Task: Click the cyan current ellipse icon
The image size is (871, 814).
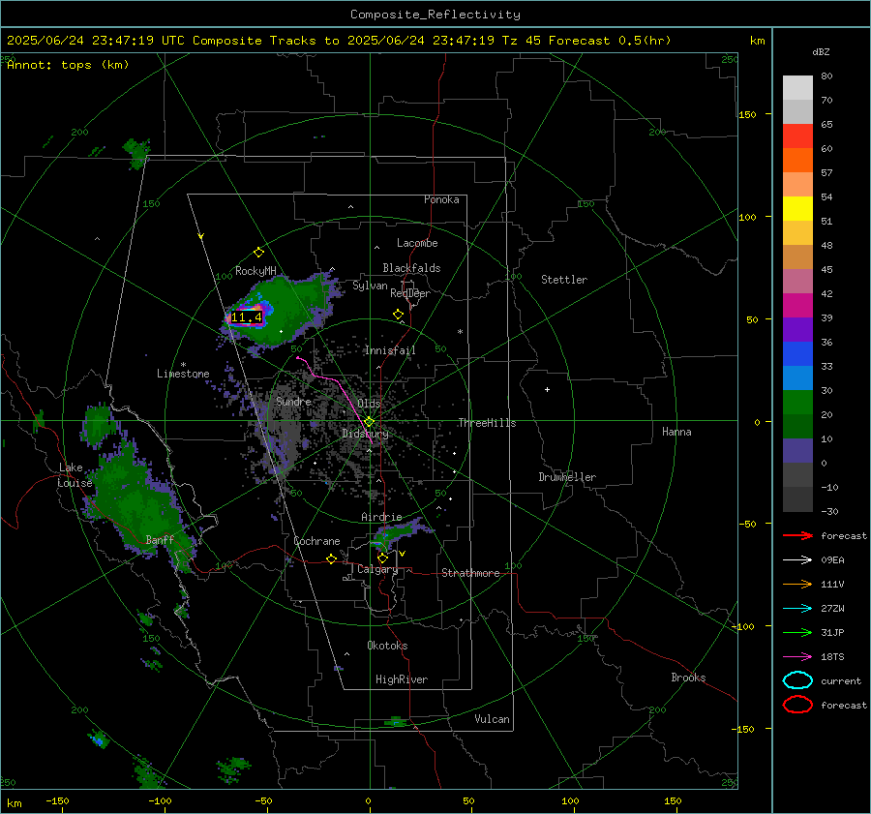Action: point(797,680)
